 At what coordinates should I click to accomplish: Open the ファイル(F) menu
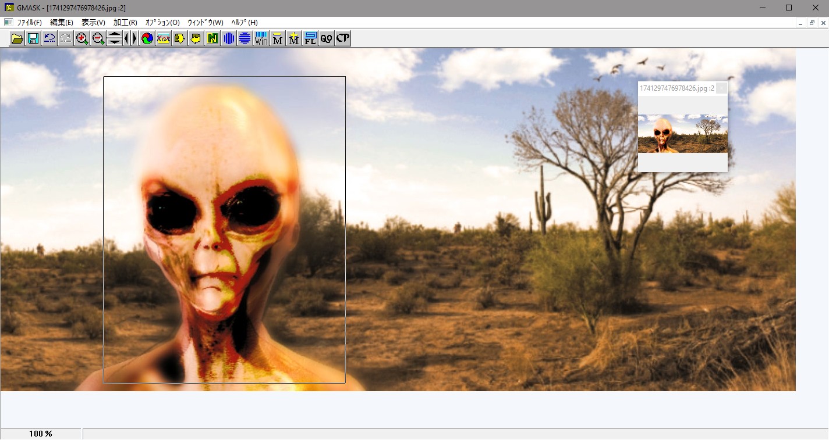29,23
